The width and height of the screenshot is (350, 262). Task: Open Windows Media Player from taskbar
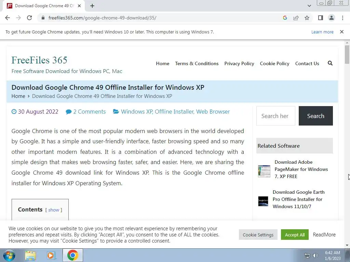51,256
